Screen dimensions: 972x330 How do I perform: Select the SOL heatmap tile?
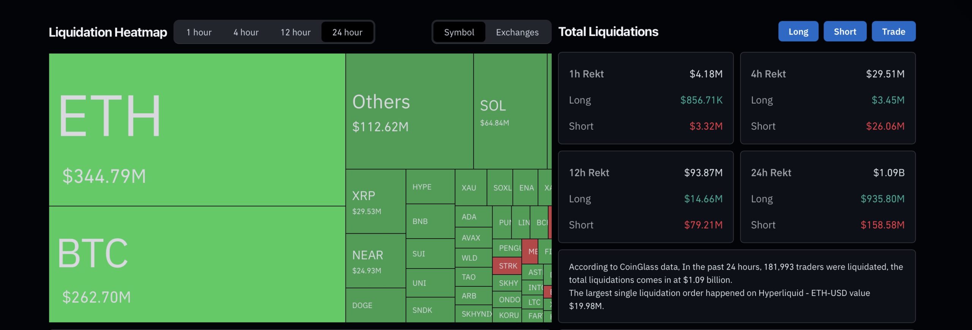[510, 111]
